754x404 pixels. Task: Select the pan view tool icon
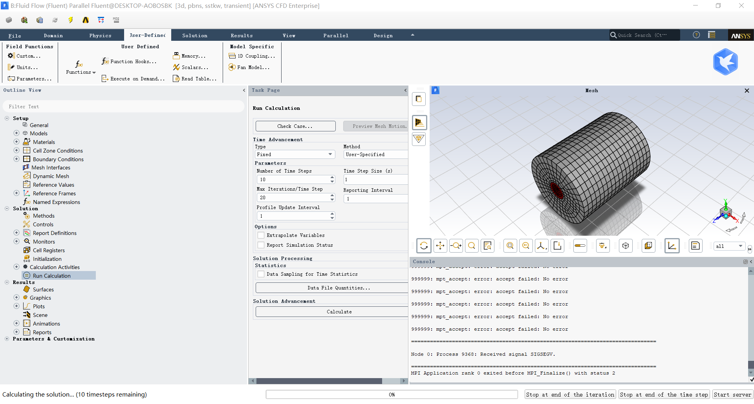pyautogui.click(x=440, y=246)
